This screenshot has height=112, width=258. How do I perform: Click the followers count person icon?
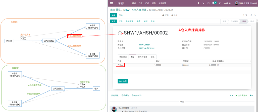251,95
